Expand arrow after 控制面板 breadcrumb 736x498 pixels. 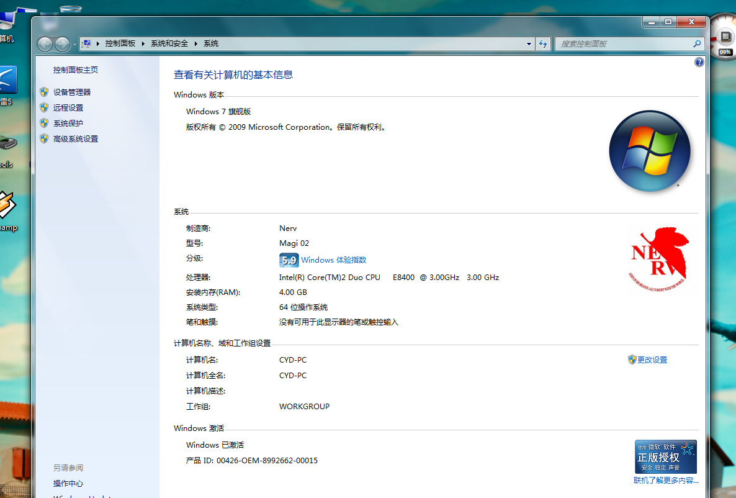click(x=143, y=43)
